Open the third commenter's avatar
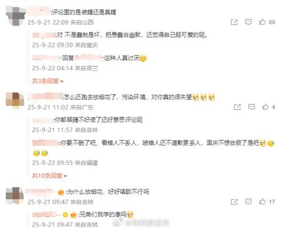 coord(15,196)
